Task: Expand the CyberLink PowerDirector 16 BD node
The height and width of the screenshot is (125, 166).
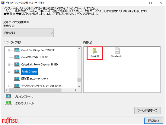Action: pyautogui.click(x=9, y=64)
